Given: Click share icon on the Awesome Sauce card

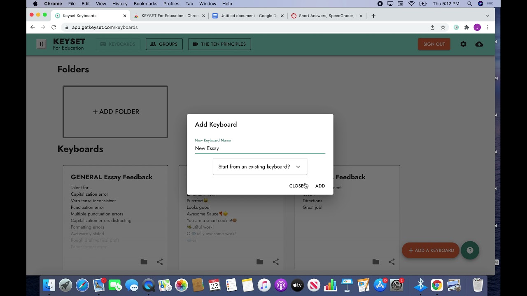Looking at the screenshot, I should coord(276,261).
